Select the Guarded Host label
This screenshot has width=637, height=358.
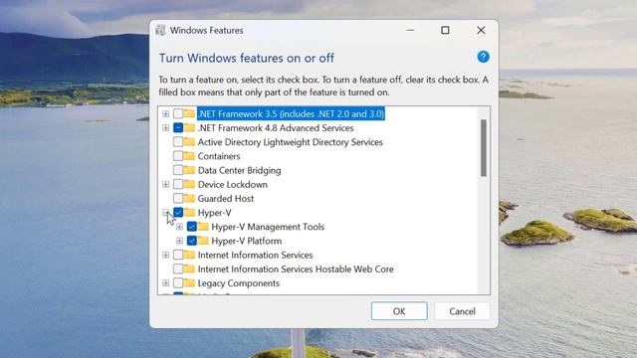click(x=226, y=199)
